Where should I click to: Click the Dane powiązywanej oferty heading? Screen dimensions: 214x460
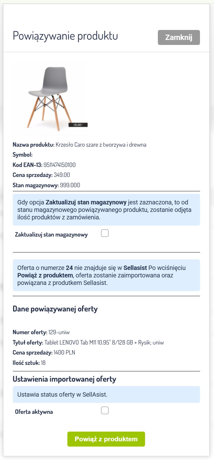[55, 309]
